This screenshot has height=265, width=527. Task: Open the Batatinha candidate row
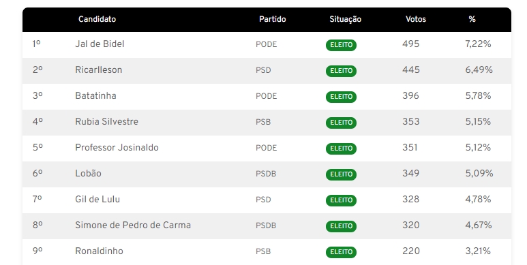267,96
